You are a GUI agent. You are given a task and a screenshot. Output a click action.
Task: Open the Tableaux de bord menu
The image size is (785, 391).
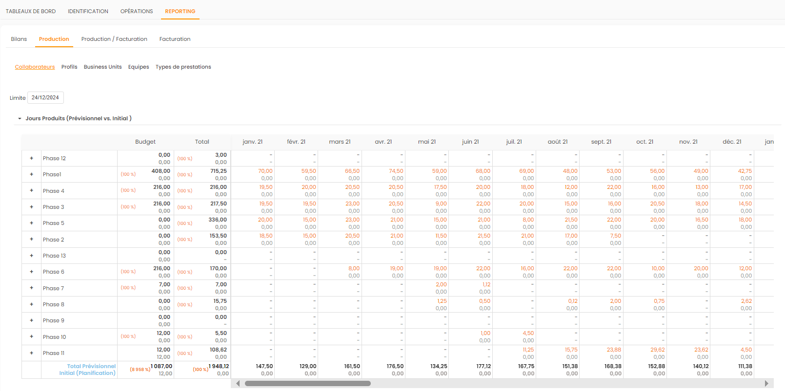[31, 11]
